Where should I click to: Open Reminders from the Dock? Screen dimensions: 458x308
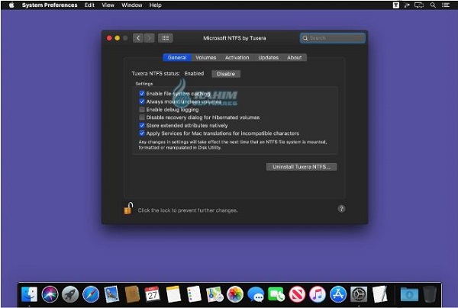point(194,294)
